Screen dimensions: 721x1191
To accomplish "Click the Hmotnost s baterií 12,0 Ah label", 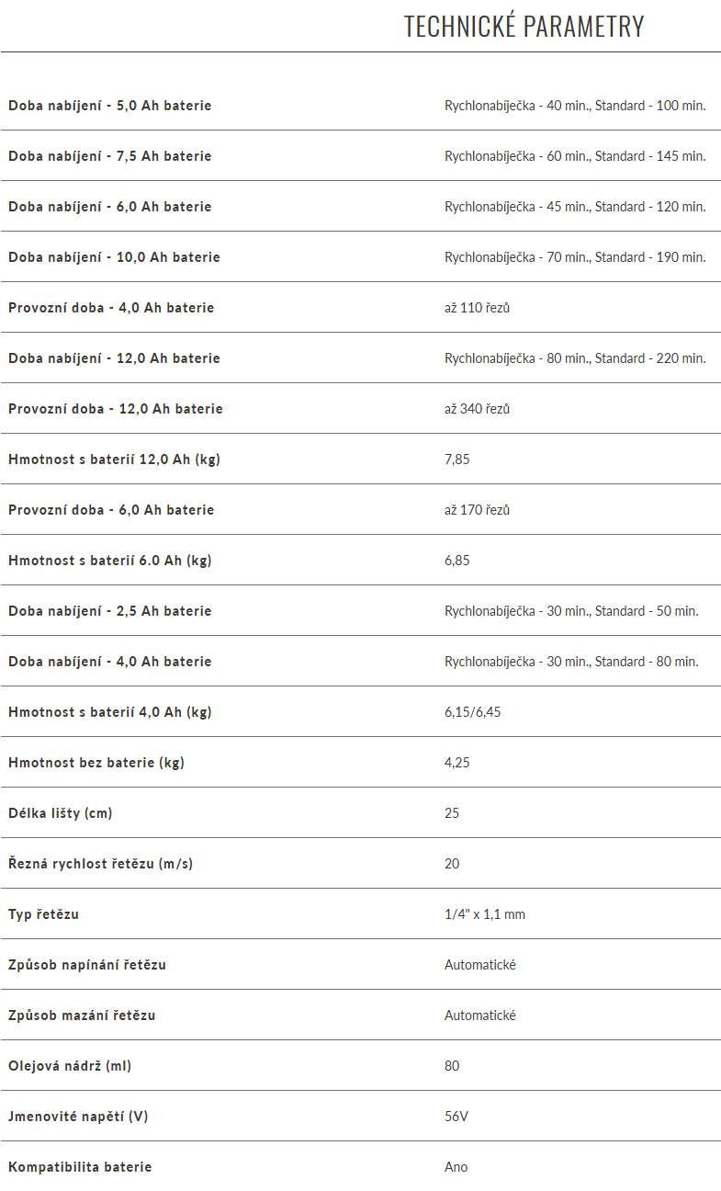I will pyautogui.click(x=114, y=459).
